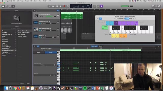
Task: Open the Track menu
Action: point(22,1)
